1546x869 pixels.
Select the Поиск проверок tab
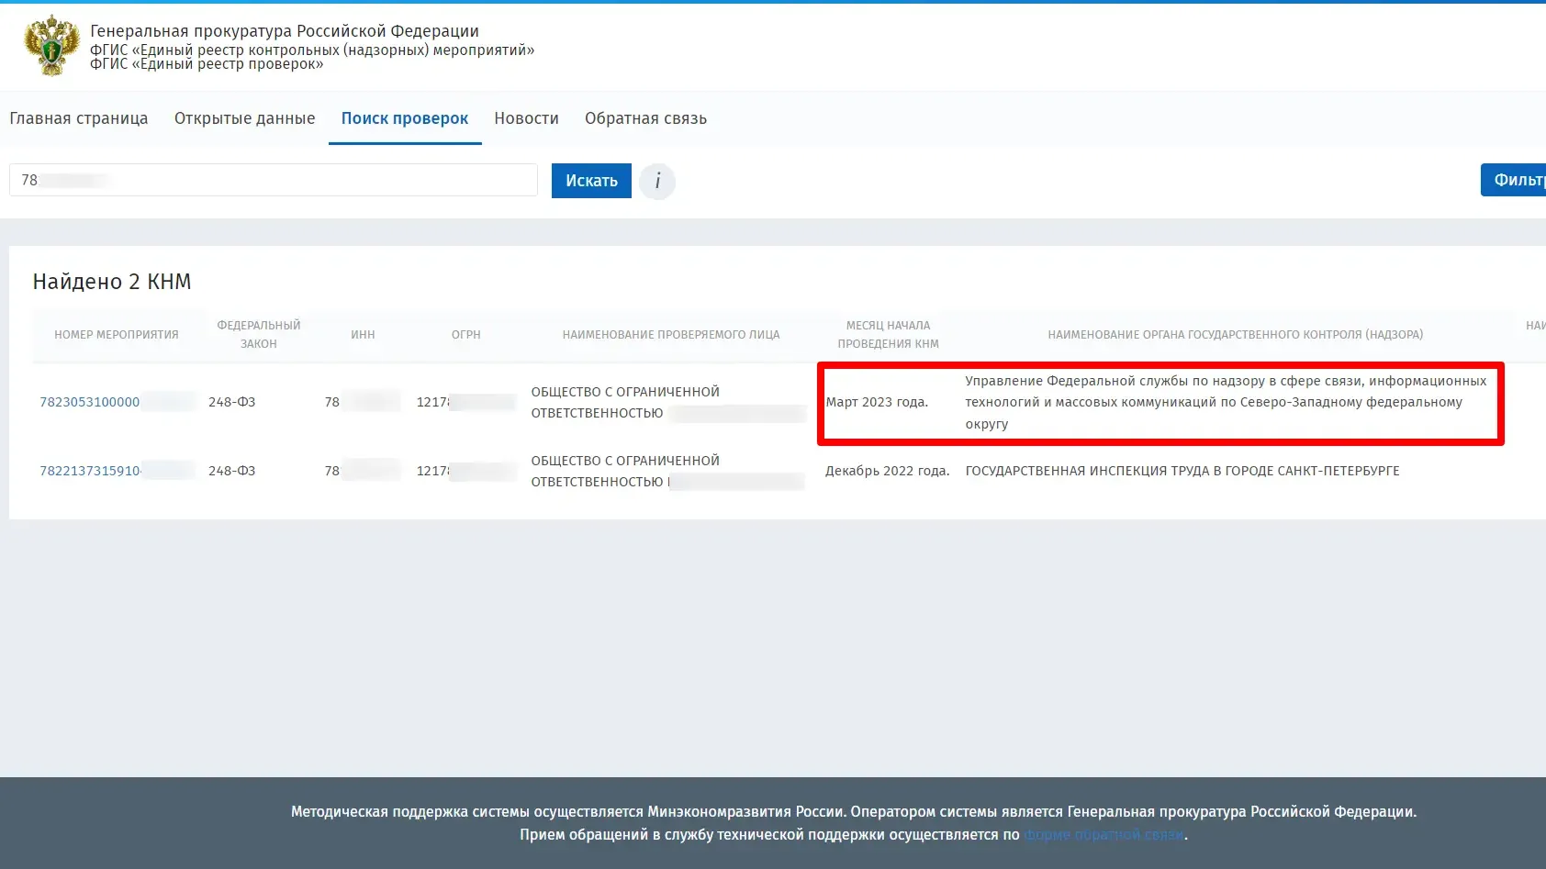(405, 118)
